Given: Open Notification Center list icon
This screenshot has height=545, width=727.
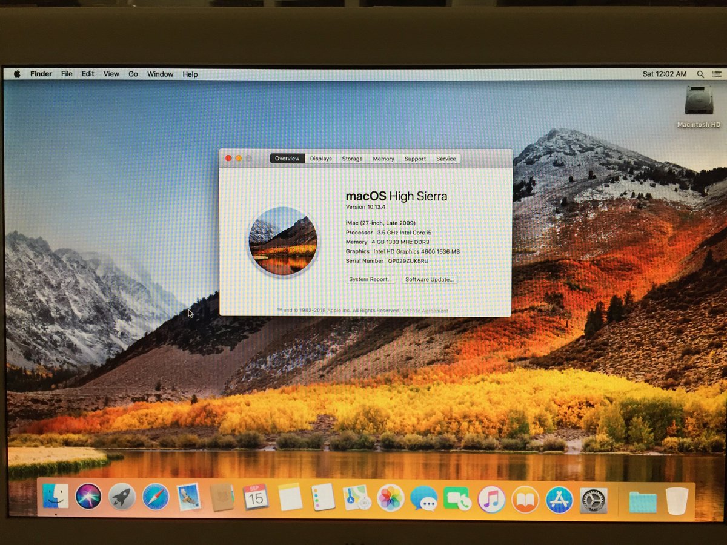Looking at the screenshot, I should pyautogui.click(x=717, y=74).
